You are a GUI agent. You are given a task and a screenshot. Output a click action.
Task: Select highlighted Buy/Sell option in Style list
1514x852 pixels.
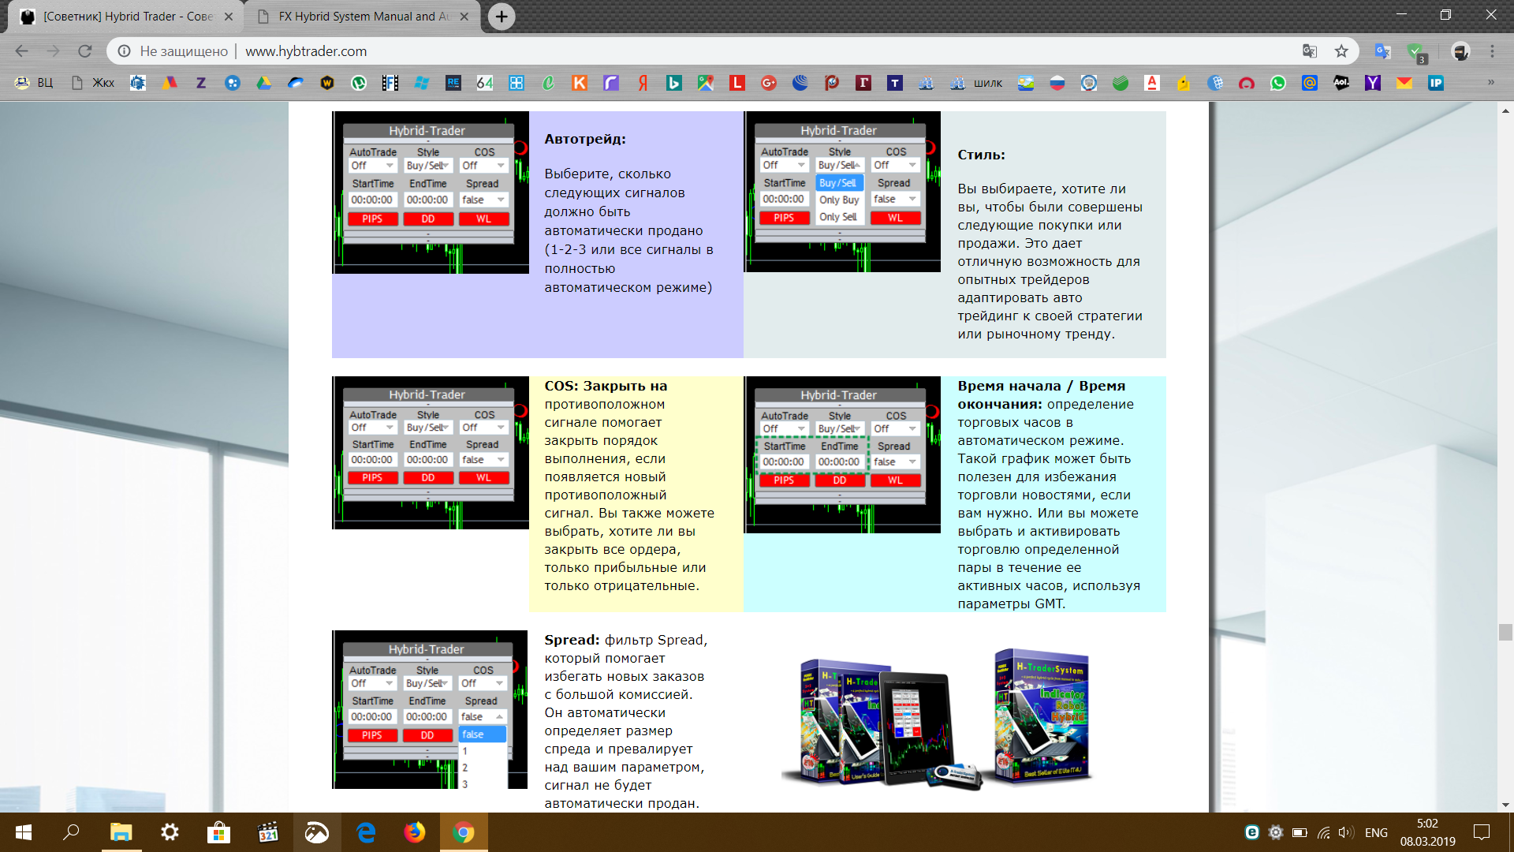coord(839,183)
